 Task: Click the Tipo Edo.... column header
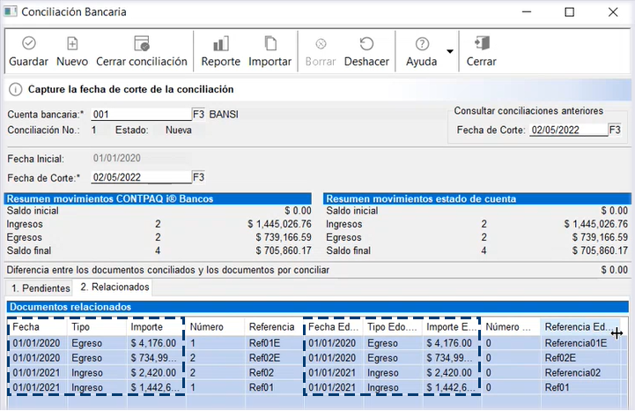(393, 327)
